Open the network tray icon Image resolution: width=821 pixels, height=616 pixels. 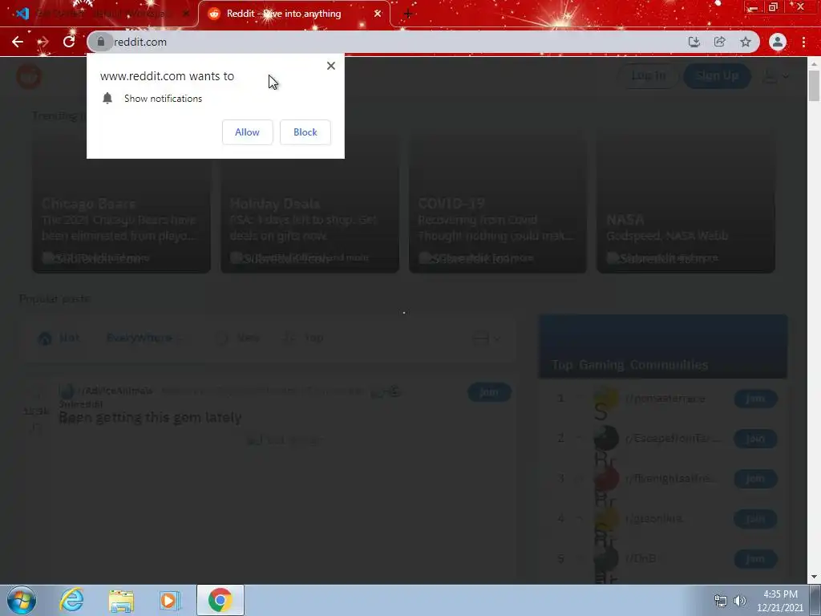721,601
